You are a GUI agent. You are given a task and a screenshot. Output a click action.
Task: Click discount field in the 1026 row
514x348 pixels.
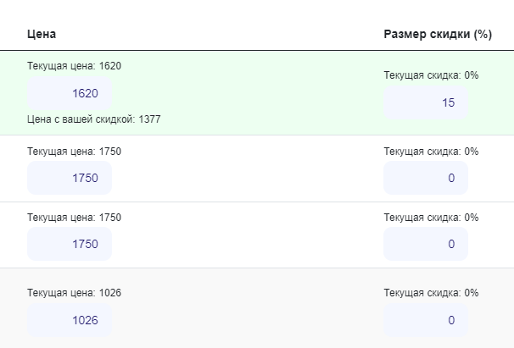pyautogui.click(x=426, y=320)
